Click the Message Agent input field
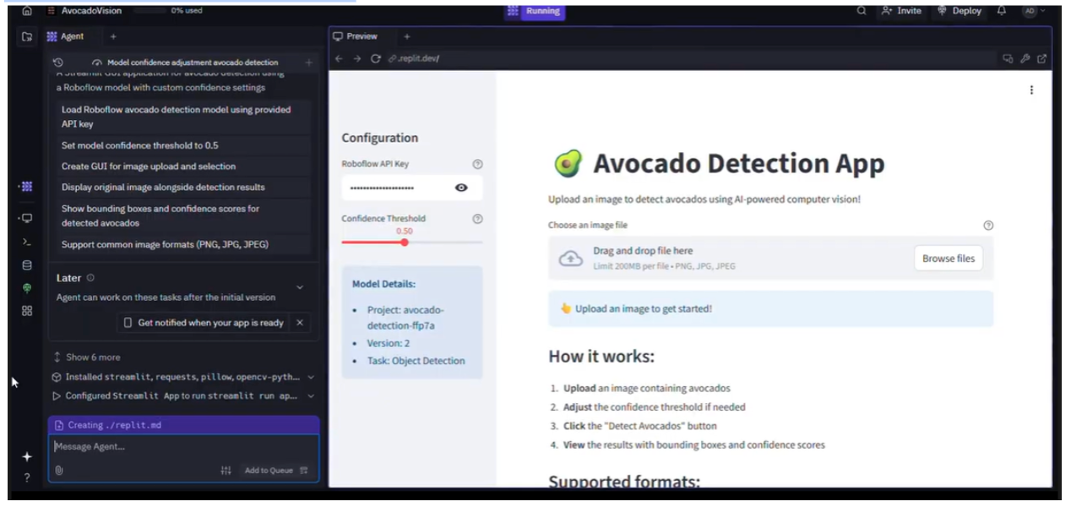 (x=183, y=447)
